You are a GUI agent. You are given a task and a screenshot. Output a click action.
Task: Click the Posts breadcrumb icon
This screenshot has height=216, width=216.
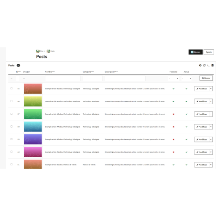click(x=48, y=51)
